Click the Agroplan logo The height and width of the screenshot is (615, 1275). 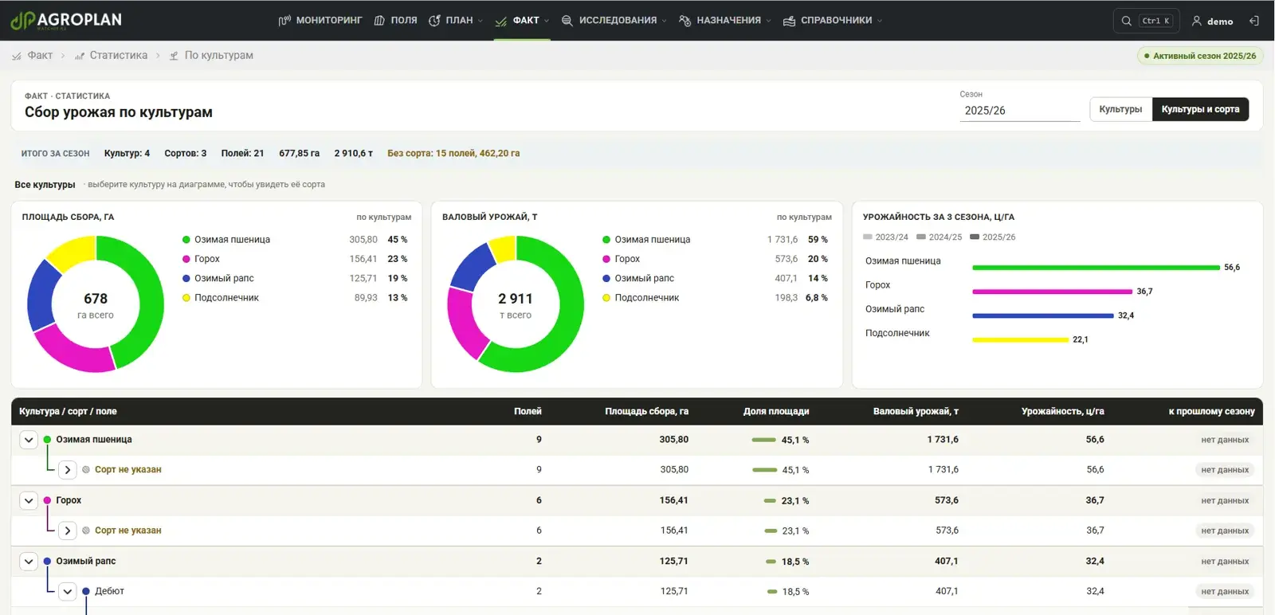(65, 20)
